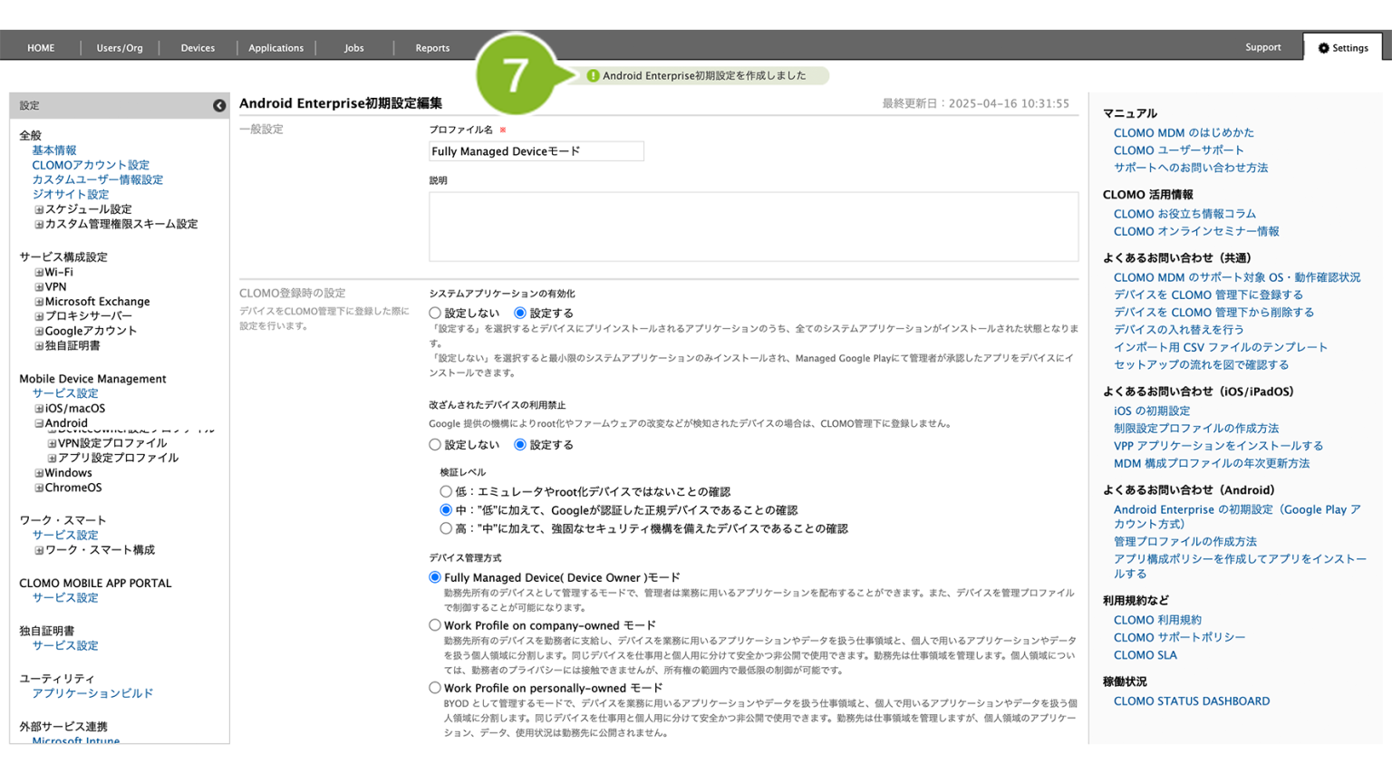Open the Devices menu tab
The height and width of the screenshot is (783, 1392).
click(x=198, y=48)
